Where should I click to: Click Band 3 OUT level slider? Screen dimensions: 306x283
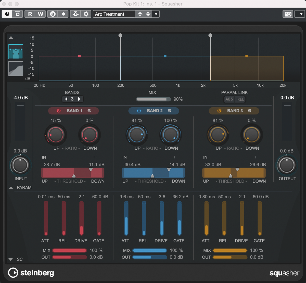pos(230,257)
